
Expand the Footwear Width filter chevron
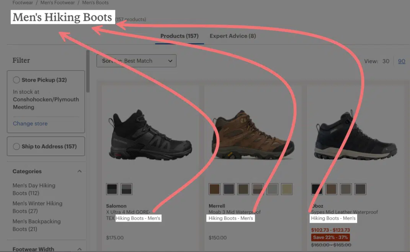(x=79, y=249)
